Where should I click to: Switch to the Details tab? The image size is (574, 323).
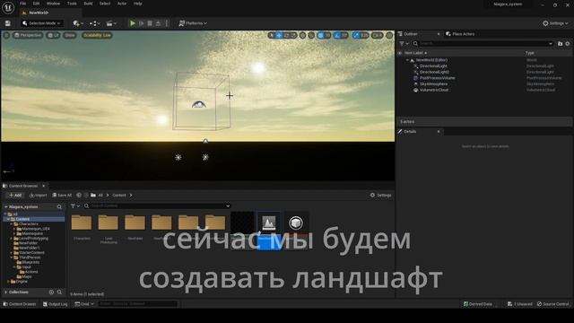(410, 132)
